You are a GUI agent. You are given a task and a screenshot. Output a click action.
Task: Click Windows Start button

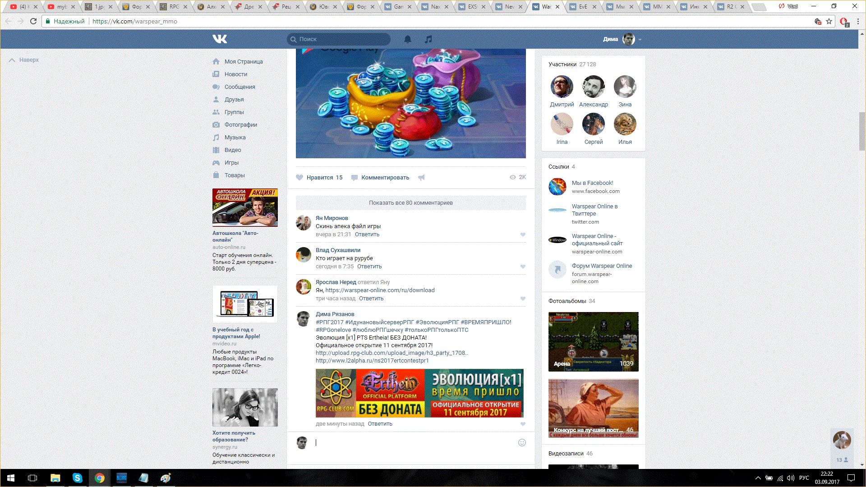click(x=11, y=478)
